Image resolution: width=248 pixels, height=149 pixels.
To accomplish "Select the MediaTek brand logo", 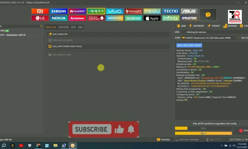I will coord(115,18).
